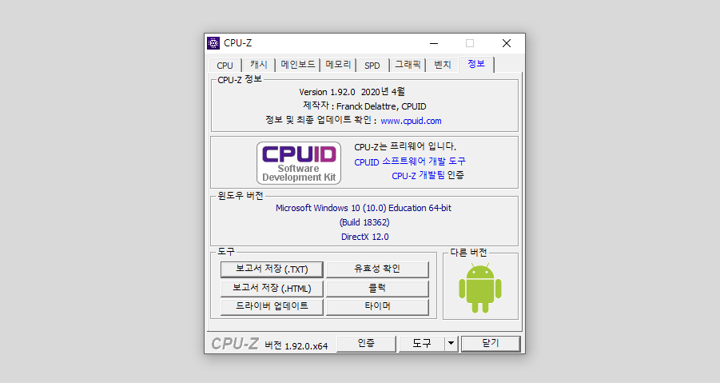Screen dimensions: 720x383
Task: Click the CPU-Z는 프리웨어 입니다 text
Action: pyautogui.click(x=405, y=147)
